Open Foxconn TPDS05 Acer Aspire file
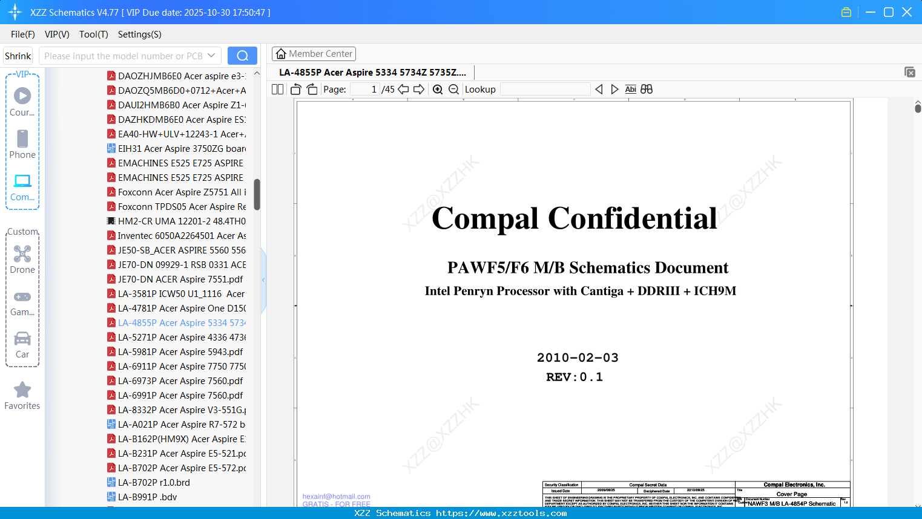The height and width of the screenshot is (519, 922). (176, 207)
